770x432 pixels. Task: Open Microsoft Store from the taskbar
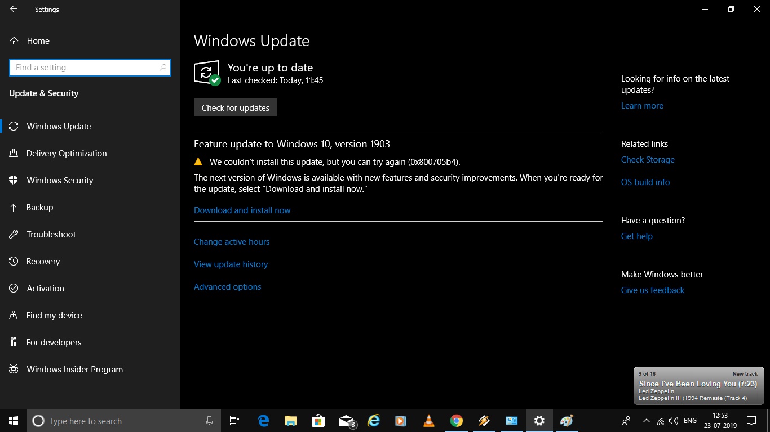pyautogui.click(x=318, y=421)
